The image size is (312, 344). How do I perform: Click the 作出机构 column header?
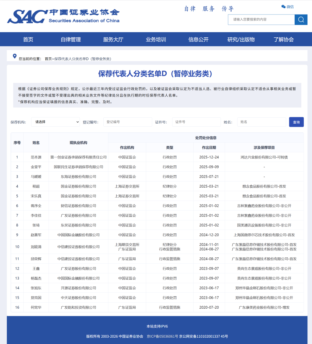tap(127, 148)
